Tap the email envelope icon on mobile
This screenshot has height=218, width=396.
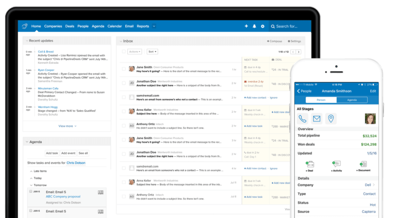316,119
